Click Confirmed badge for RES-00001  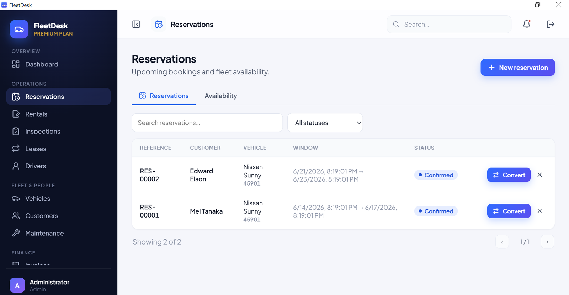pyautogui.click(x=436, y=211)
